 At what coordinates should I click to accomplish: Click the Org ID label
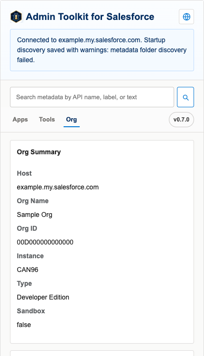pyautogui.click(x=27, y=228)
